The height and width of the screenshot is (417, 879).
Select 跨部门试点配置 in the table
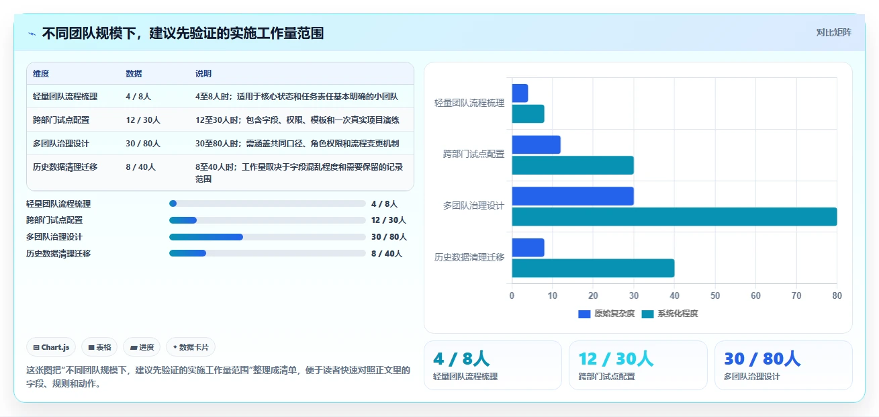tap(61, 120)
